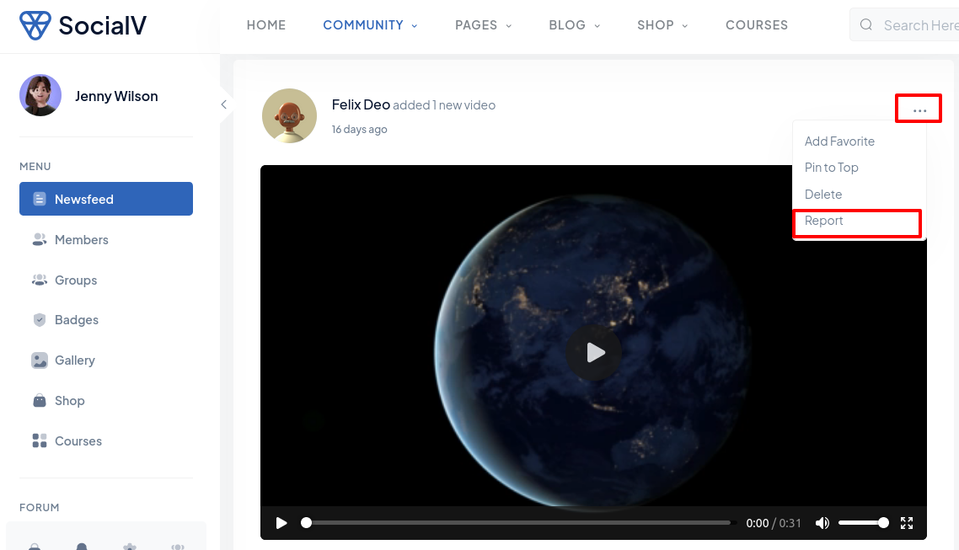The height and width of the screenshot is (550, 959).
Task: Choose Add Favorite from post menu
Action: [839, 142]
